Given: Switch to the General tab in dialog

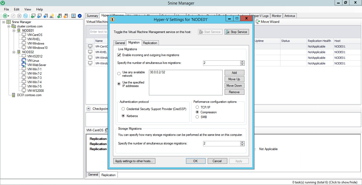Looking at the screenshot, I should pos(120,43).
